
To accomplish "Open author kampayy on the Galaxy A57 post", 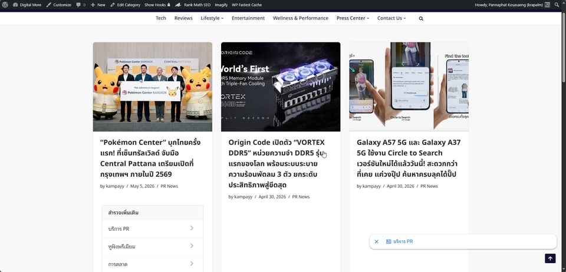I will (371, 186).
